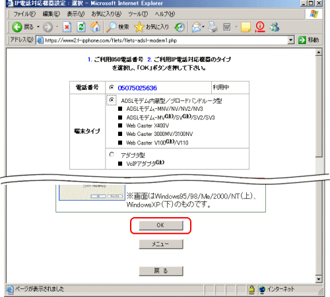This screenshot has height=297, width=330.
Task: Click the メニュー button
Action: coord(161,244)
